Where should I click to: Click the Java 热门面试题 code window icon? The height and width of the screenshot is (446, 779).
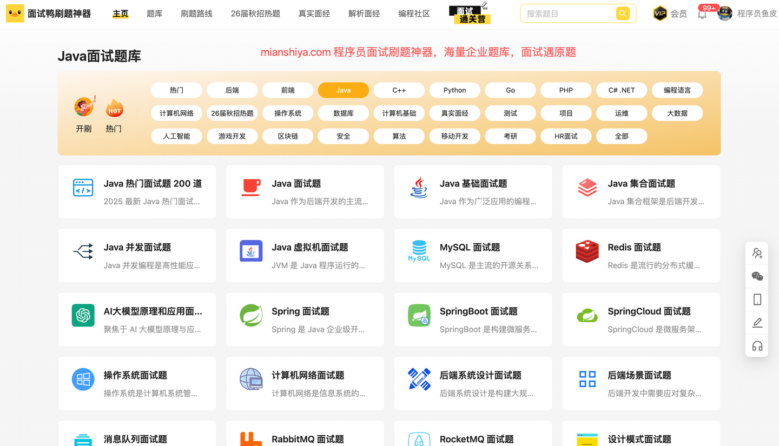83,188
